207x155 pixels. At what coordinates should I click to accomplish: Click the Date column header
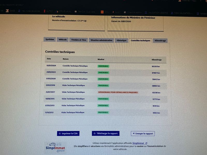[x=49, y=59]
